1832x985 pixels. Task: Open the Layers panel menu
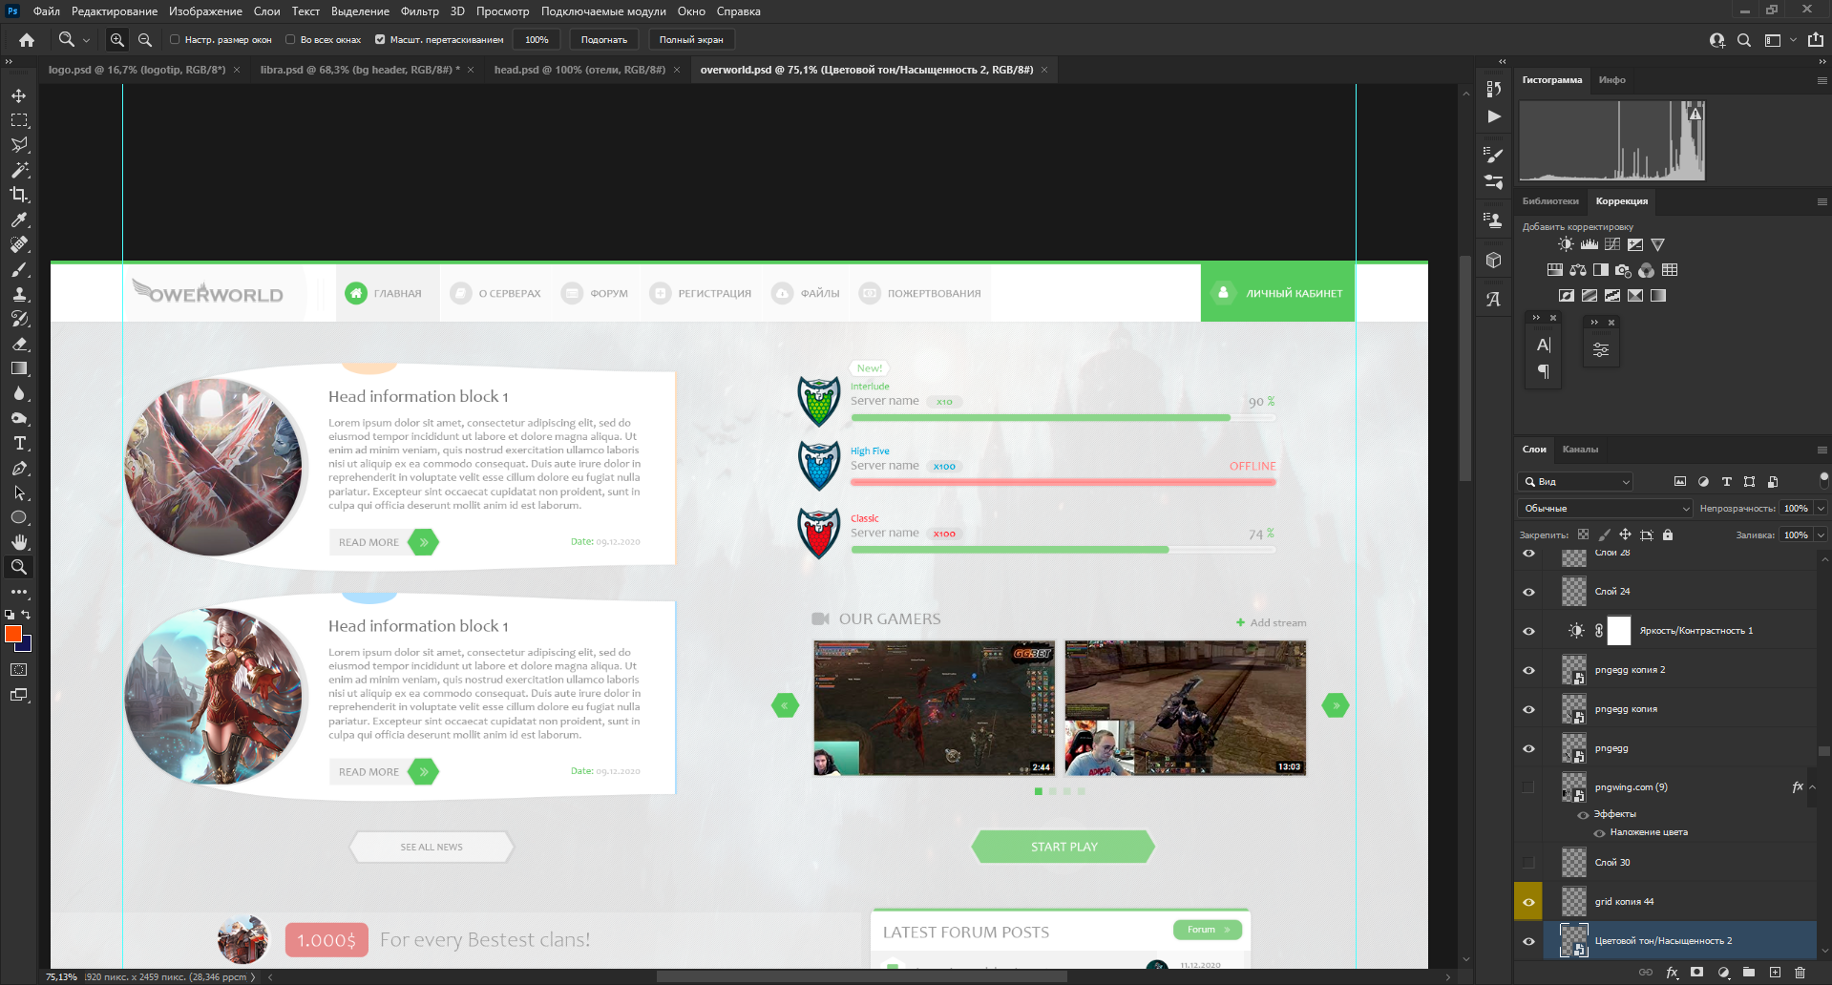1821,450
